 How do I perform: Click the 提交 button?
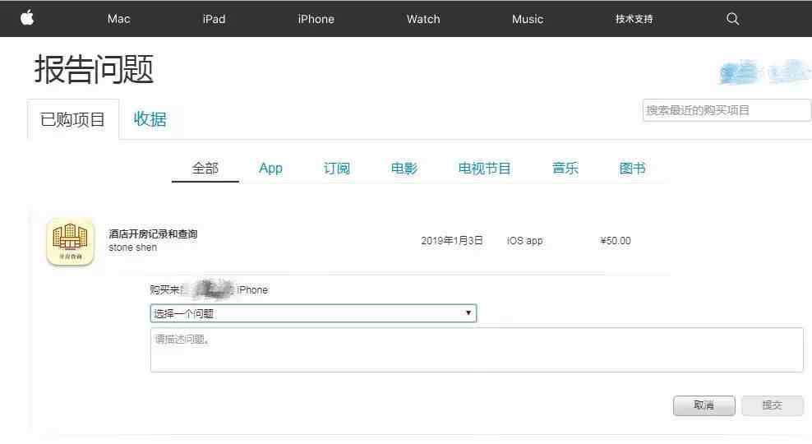[772, 405]
